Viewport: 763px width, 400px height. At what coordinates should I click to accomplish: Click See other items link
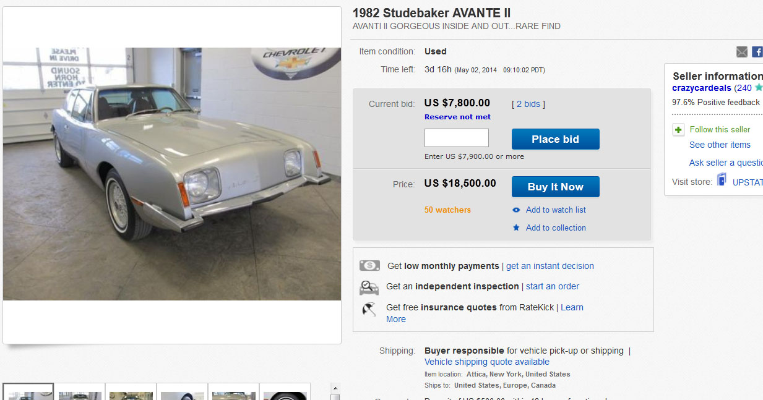point(720,145)
